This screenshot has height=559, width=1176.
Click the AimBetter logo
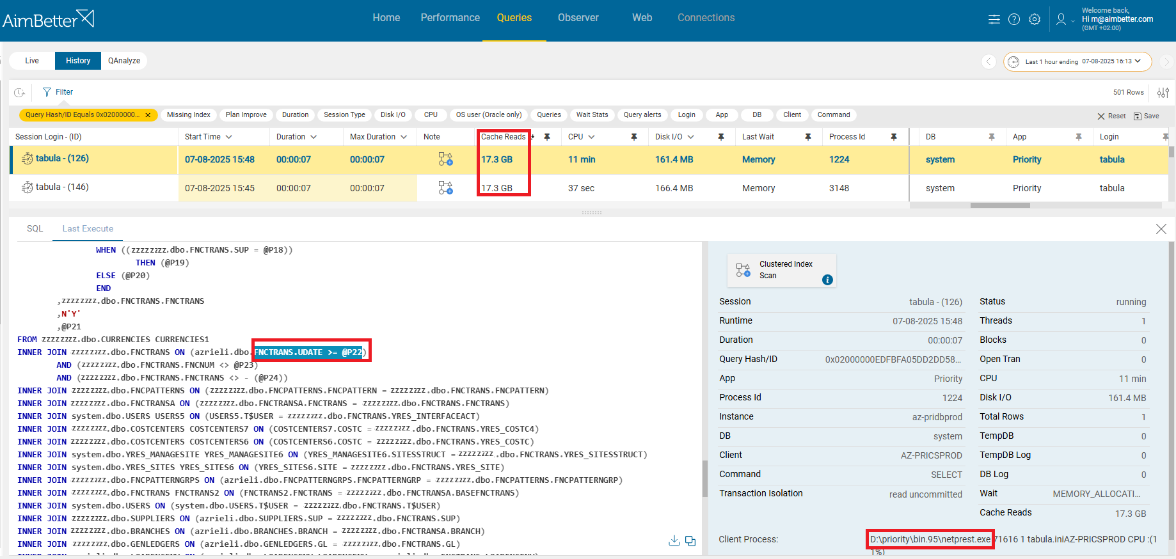[49, 19]
